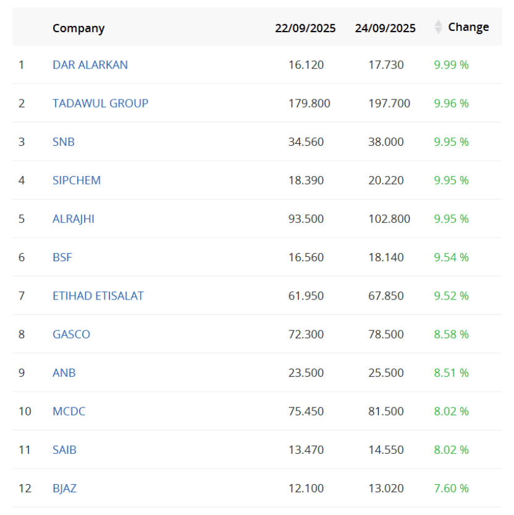Click the 7.60 % change for BJAZ
Viewport: 514px width, 515px height.
click(451, 488)
